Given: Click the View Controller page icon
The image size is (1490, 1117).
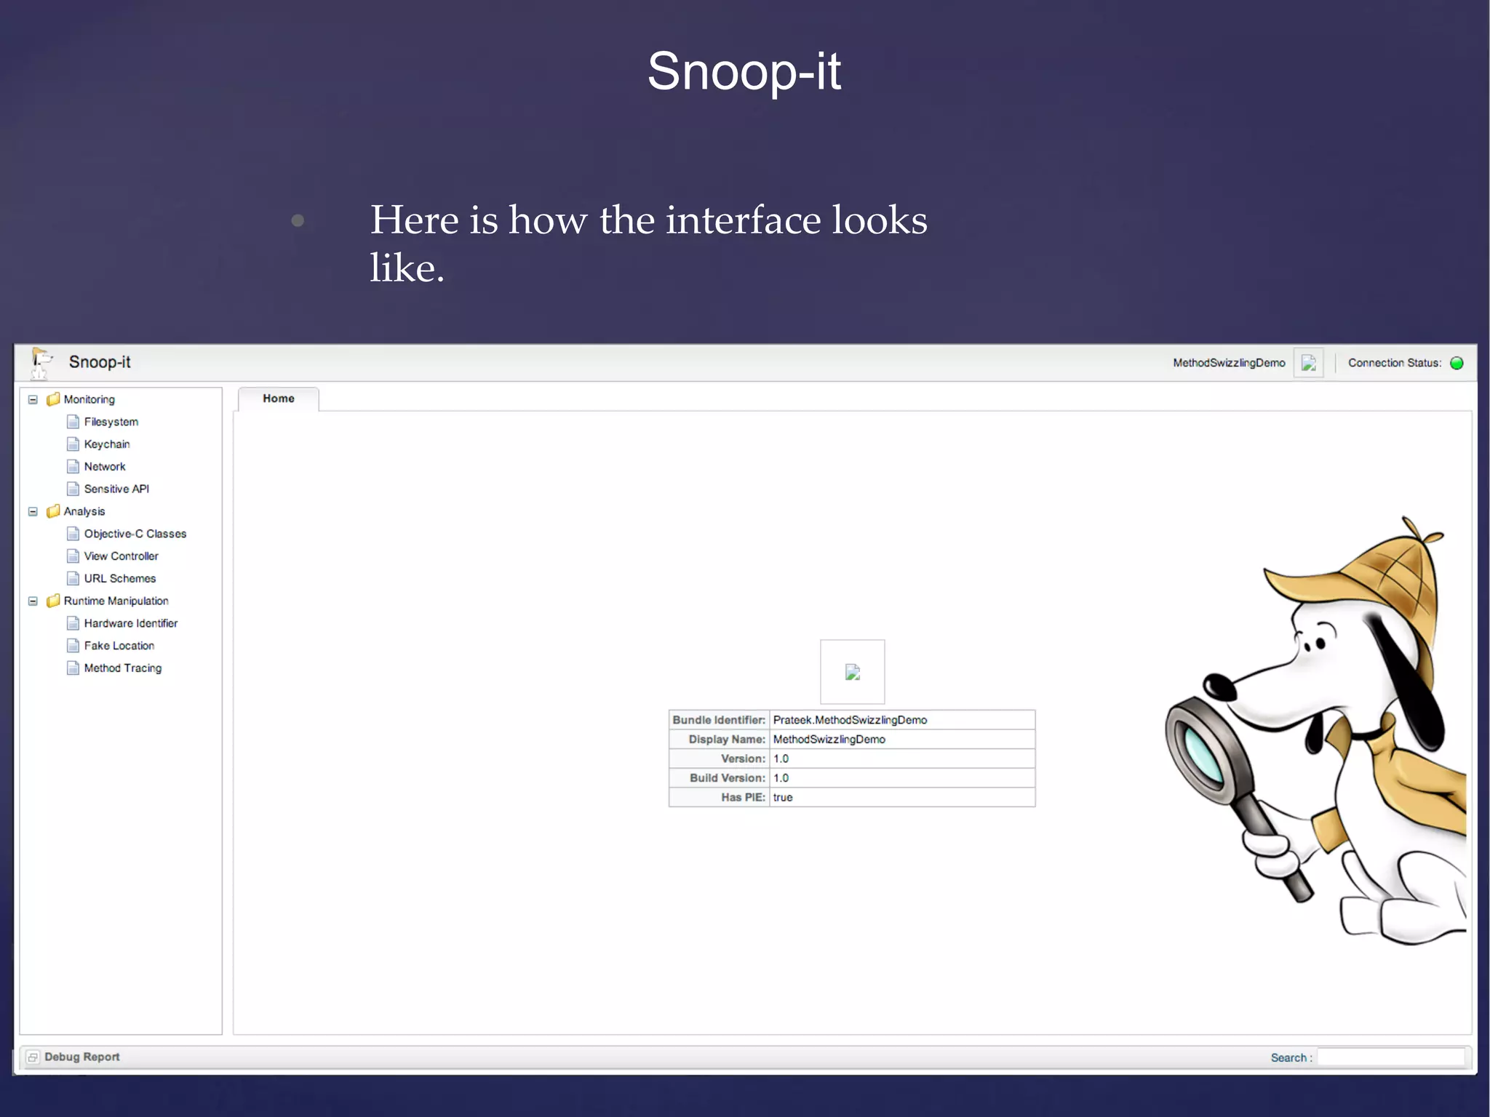Looking at the screenshot, I should click(73, 556).
